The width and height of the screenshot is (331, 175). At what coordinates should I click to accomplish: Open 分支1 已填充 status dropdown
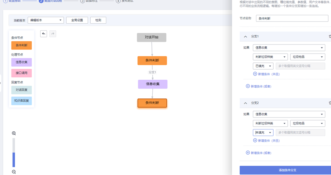click(263, 66)
